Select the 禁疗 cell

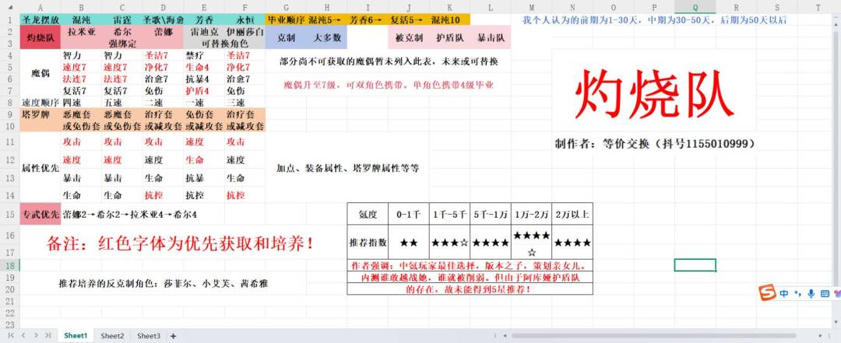click(x=204, y=56)
